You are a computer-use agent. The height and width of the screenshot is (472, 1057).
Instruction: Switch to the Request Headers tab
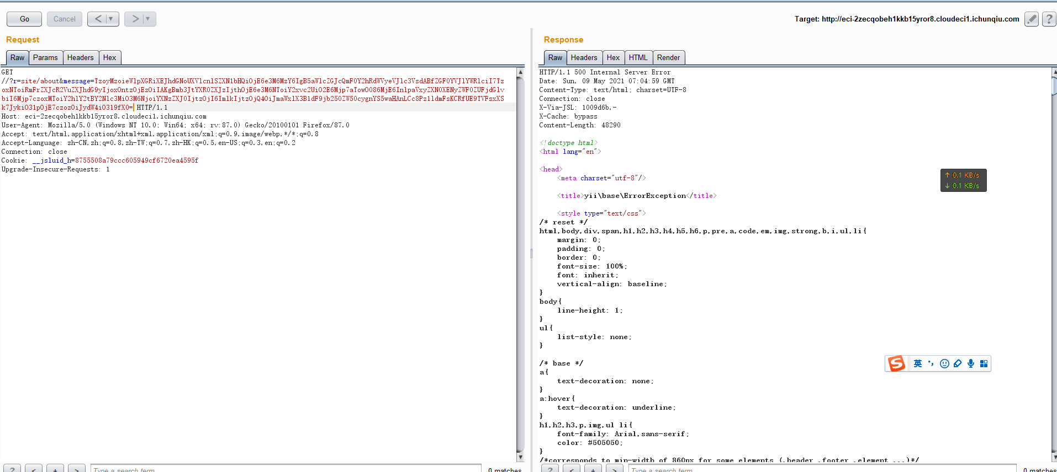[x=80, y=57]
